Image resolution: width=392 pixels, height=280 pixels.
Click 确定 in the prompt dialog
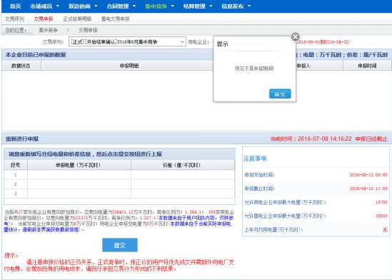click(280, 94)
